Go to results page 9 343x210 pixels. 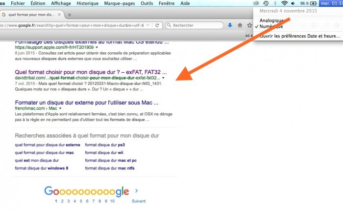click(x=106, y=201)
